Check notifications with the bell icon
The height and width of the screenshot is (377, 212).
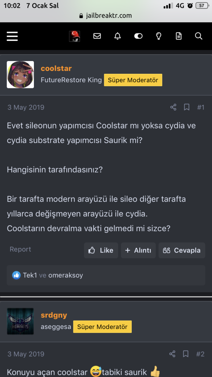pyautogui.click(x=118, y=36)
